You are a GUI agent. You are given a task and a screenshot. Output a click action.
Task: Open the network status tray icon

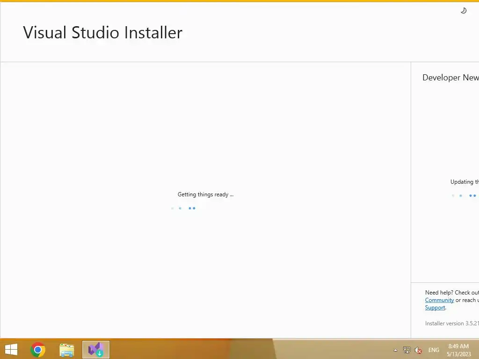[406, 350]
